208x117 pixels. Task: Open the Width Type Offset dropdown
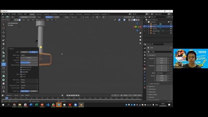[x=29, y=55]
